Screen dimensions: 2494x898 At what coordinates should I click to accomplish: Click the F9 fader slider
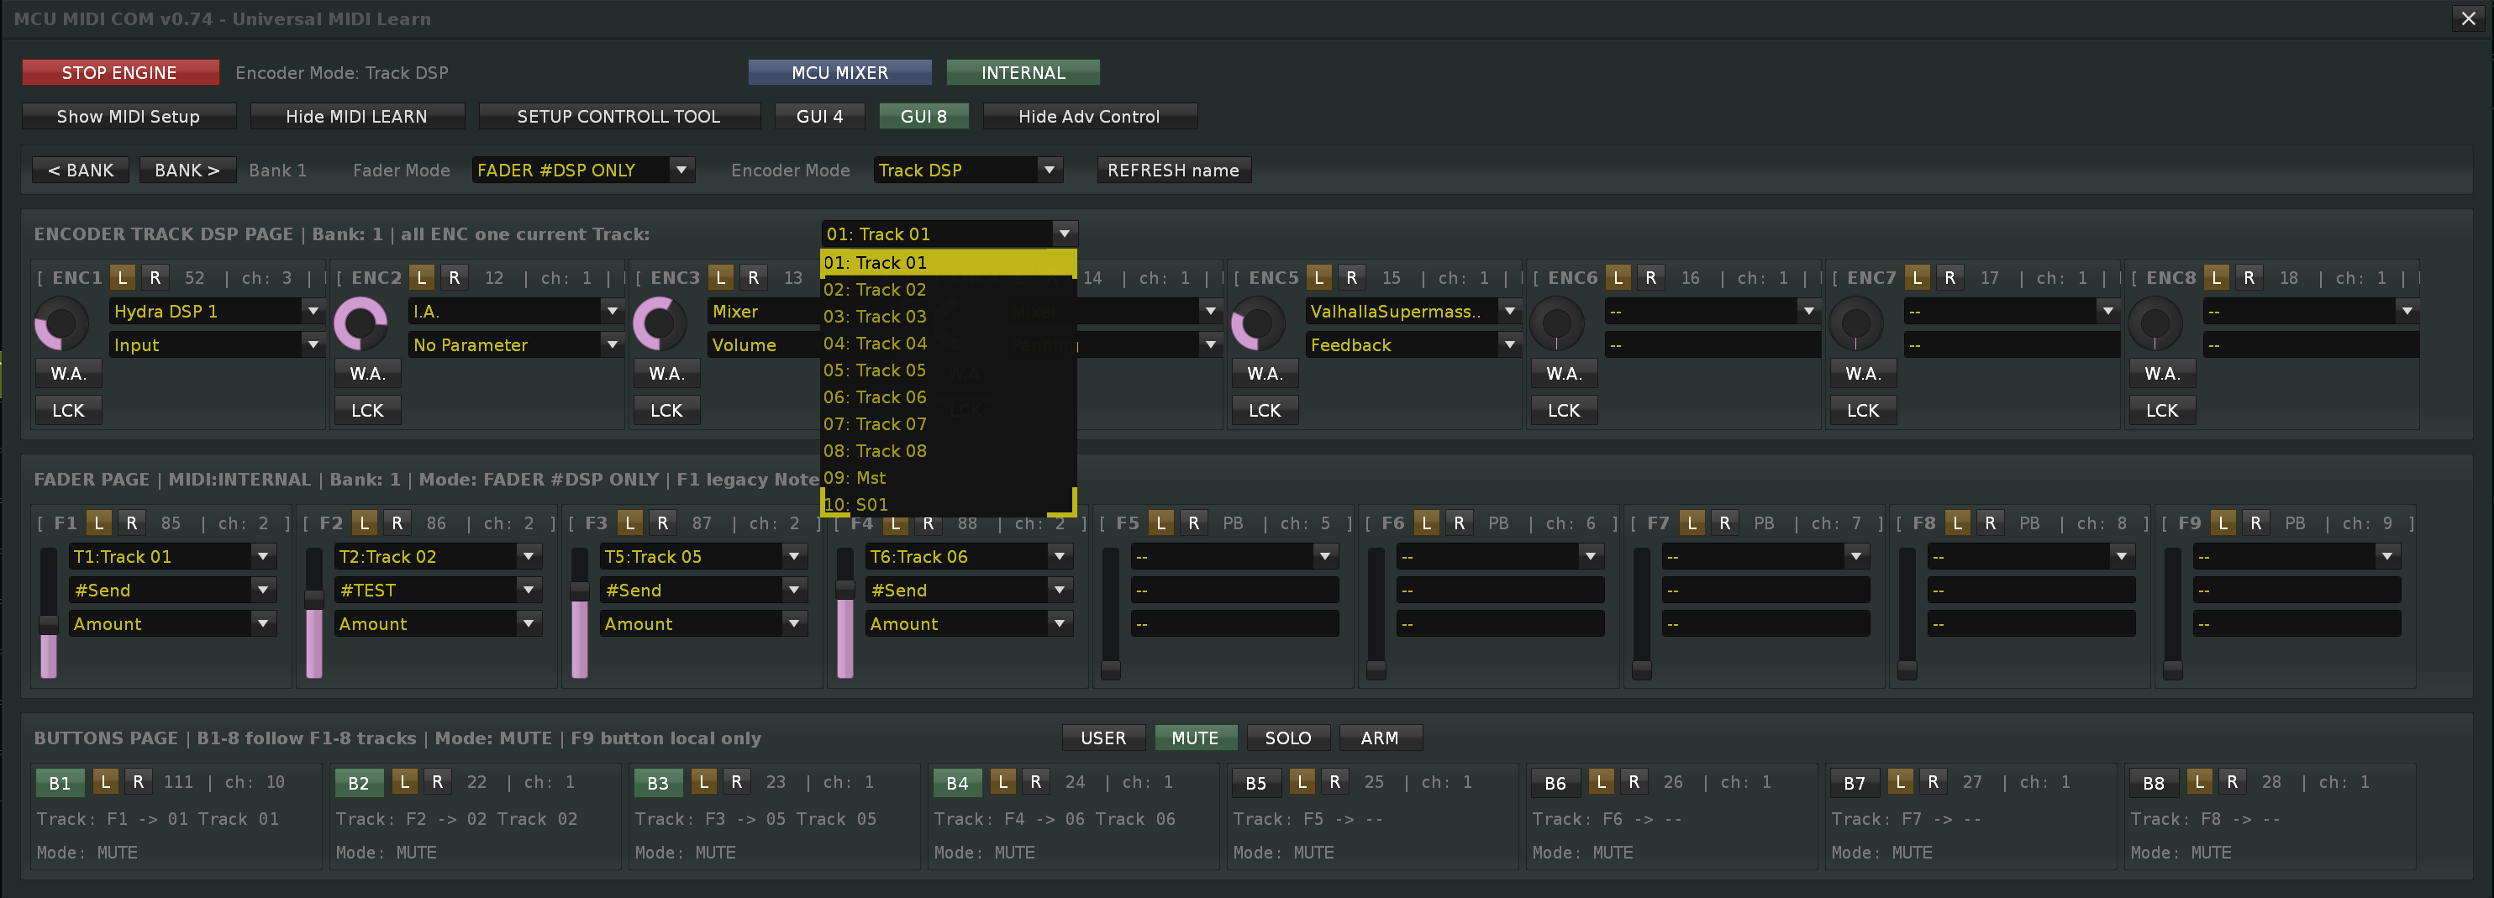point(2172,612)
